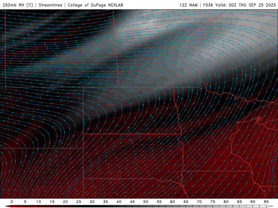
Task: Click the "F036" forecast hour text
Action: [x=208, y=5]
